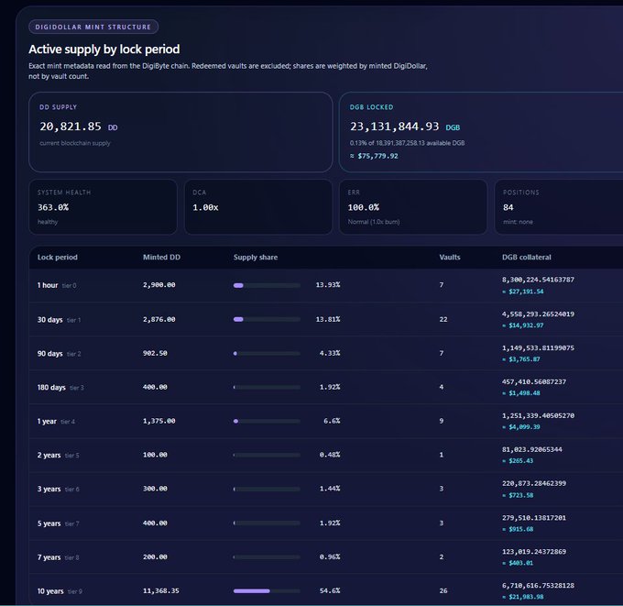Click the 0.48% supply share value

click(x=330, y=455)
